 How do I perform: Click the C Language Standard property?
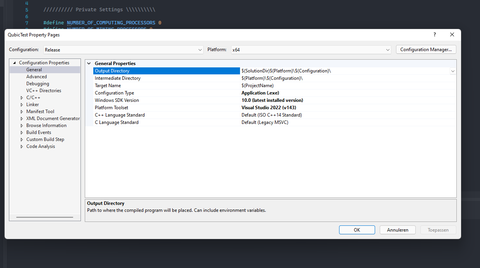117,122
